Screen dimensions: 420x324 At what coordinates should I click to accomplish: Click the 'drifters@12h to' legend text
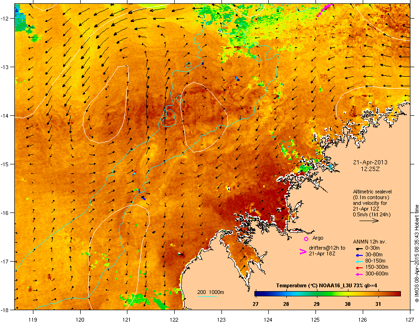click(x=327, y=248)
